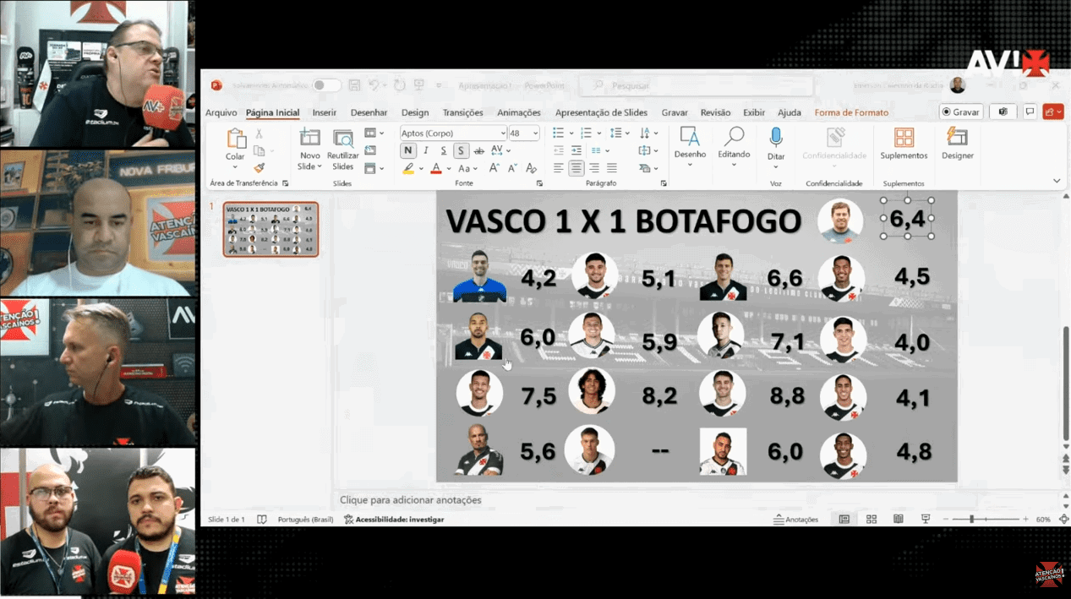Open the Forma de Formato tab
Screen dimensions: 1071x599
click(851, 112)
